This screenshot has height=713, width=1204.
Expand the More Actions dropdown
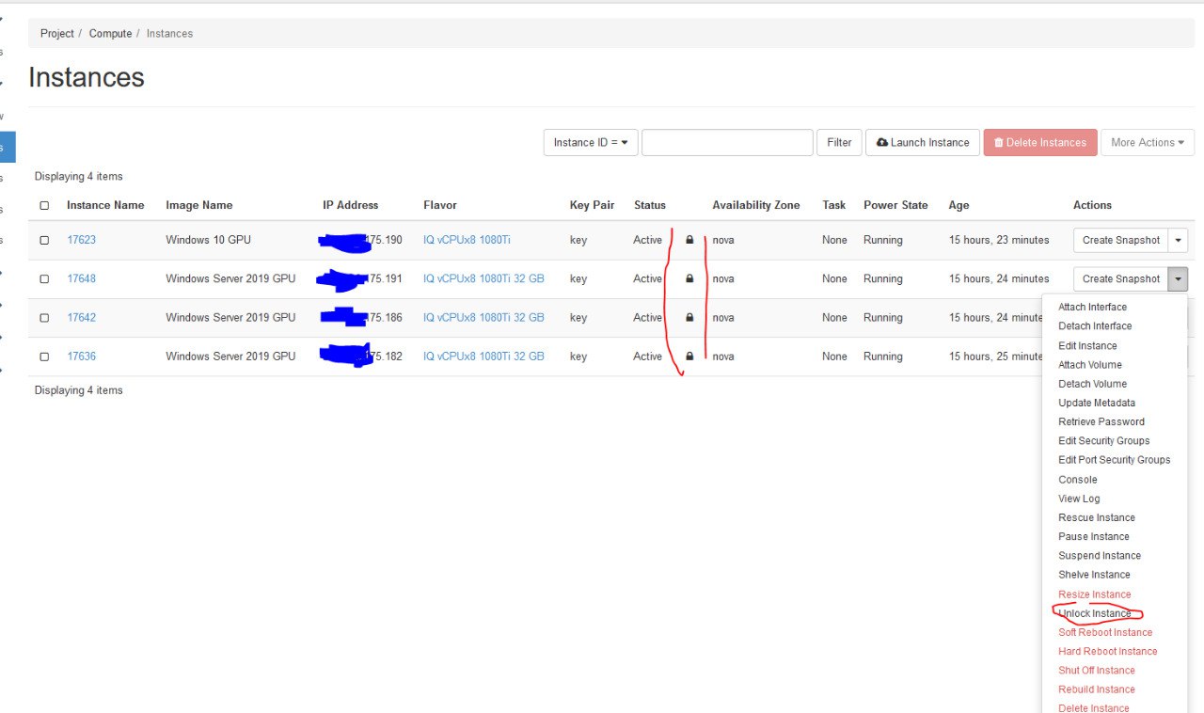tap(1148, 143)
